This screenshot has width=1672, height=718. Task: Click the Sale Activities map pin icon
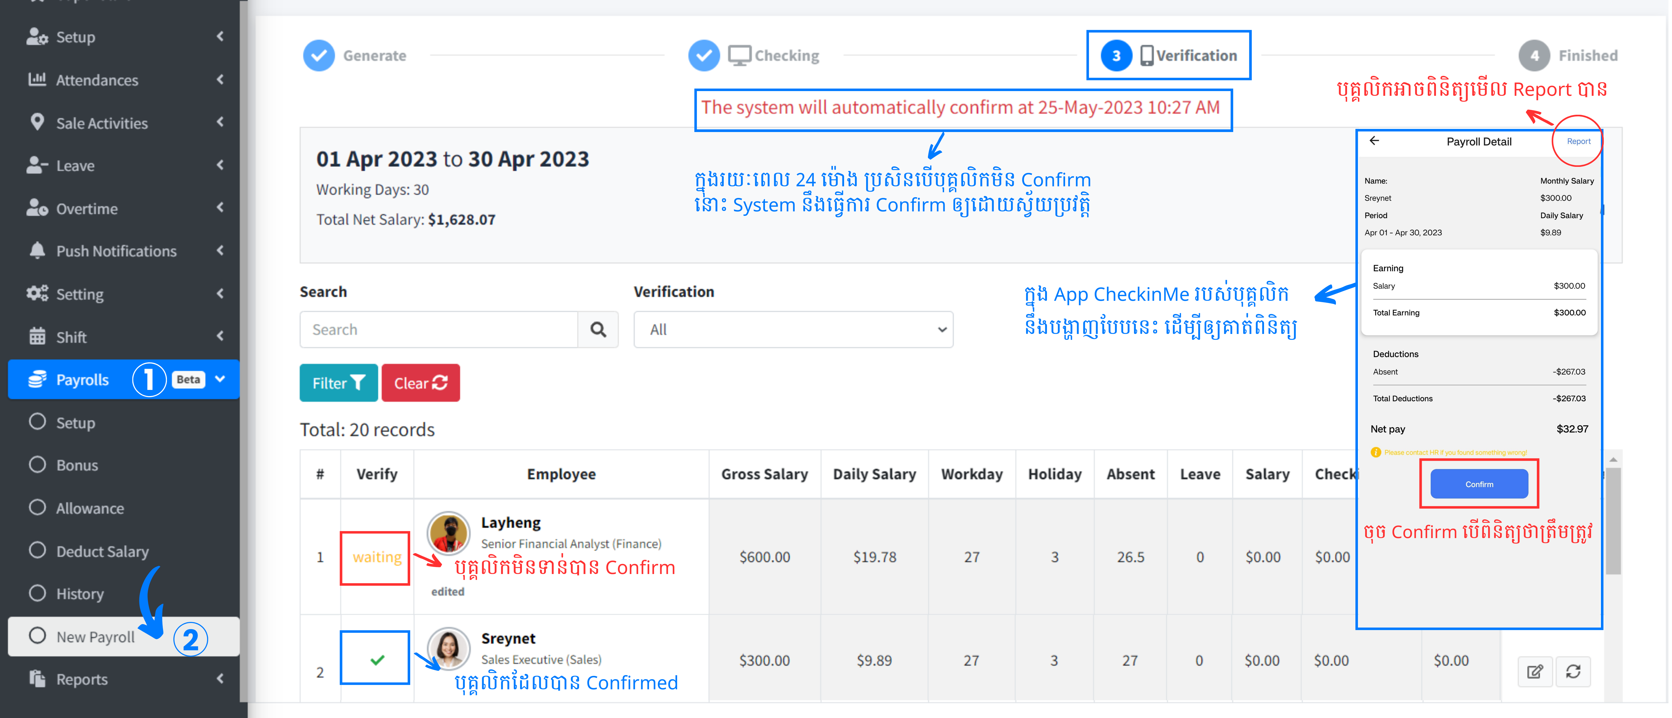click(37, 122)
